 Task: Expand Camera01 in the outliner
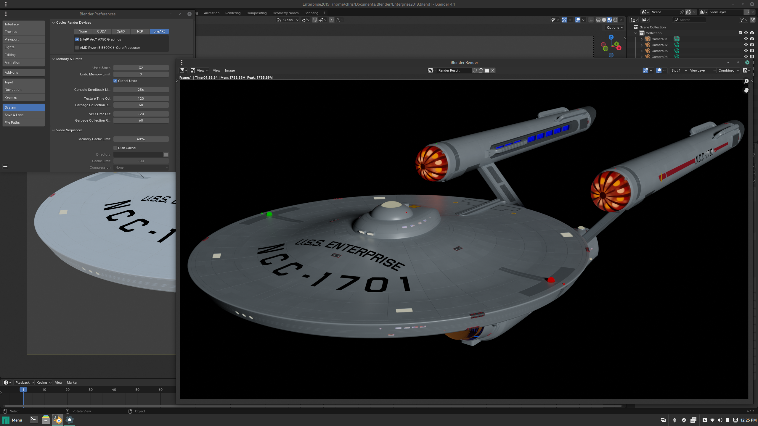[642, 39]
